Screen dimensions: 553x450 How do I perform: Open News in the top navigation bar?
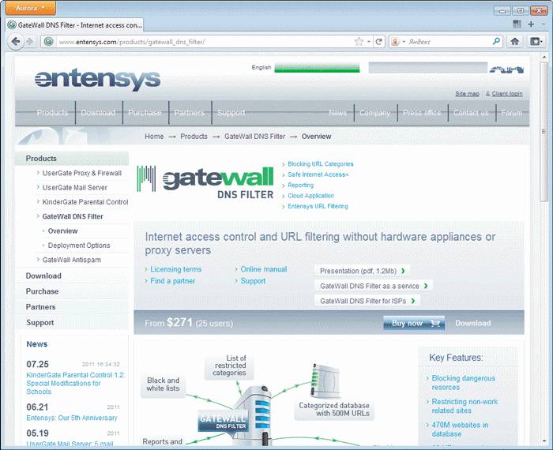coord(337,112)
